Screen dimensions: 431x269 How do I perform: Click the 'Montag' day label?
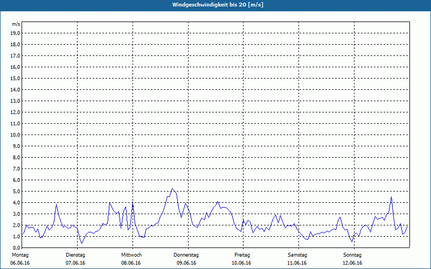point(20,255)
